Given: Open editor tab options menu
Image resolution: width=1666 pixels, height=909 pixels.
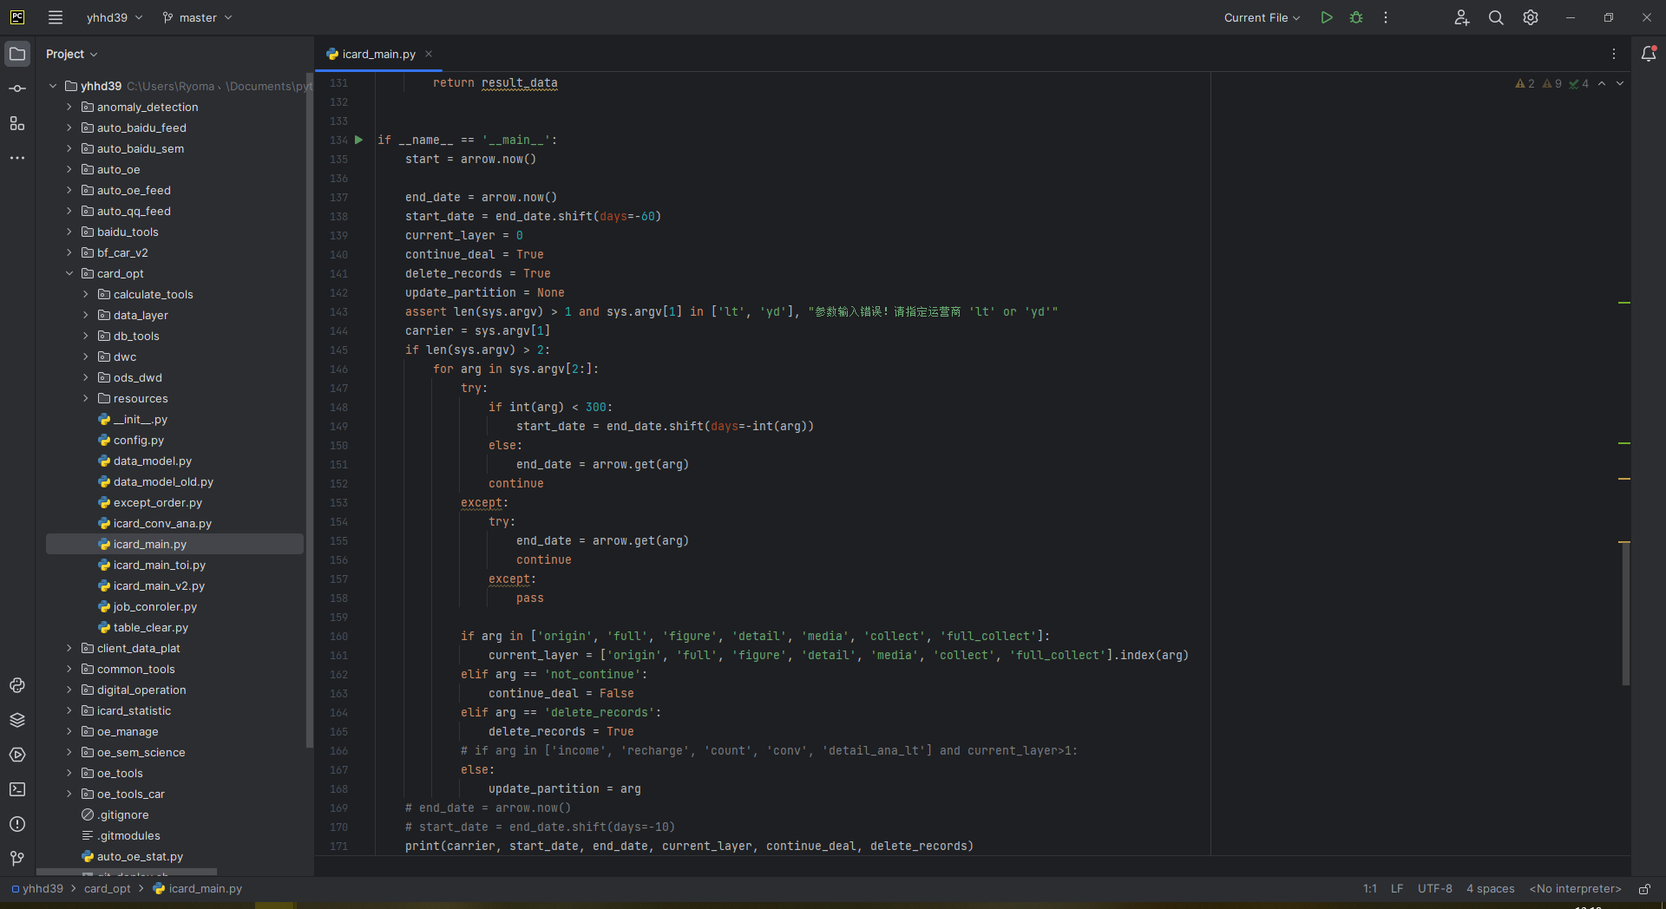Looking at the screenshot, I should 1614,54.
